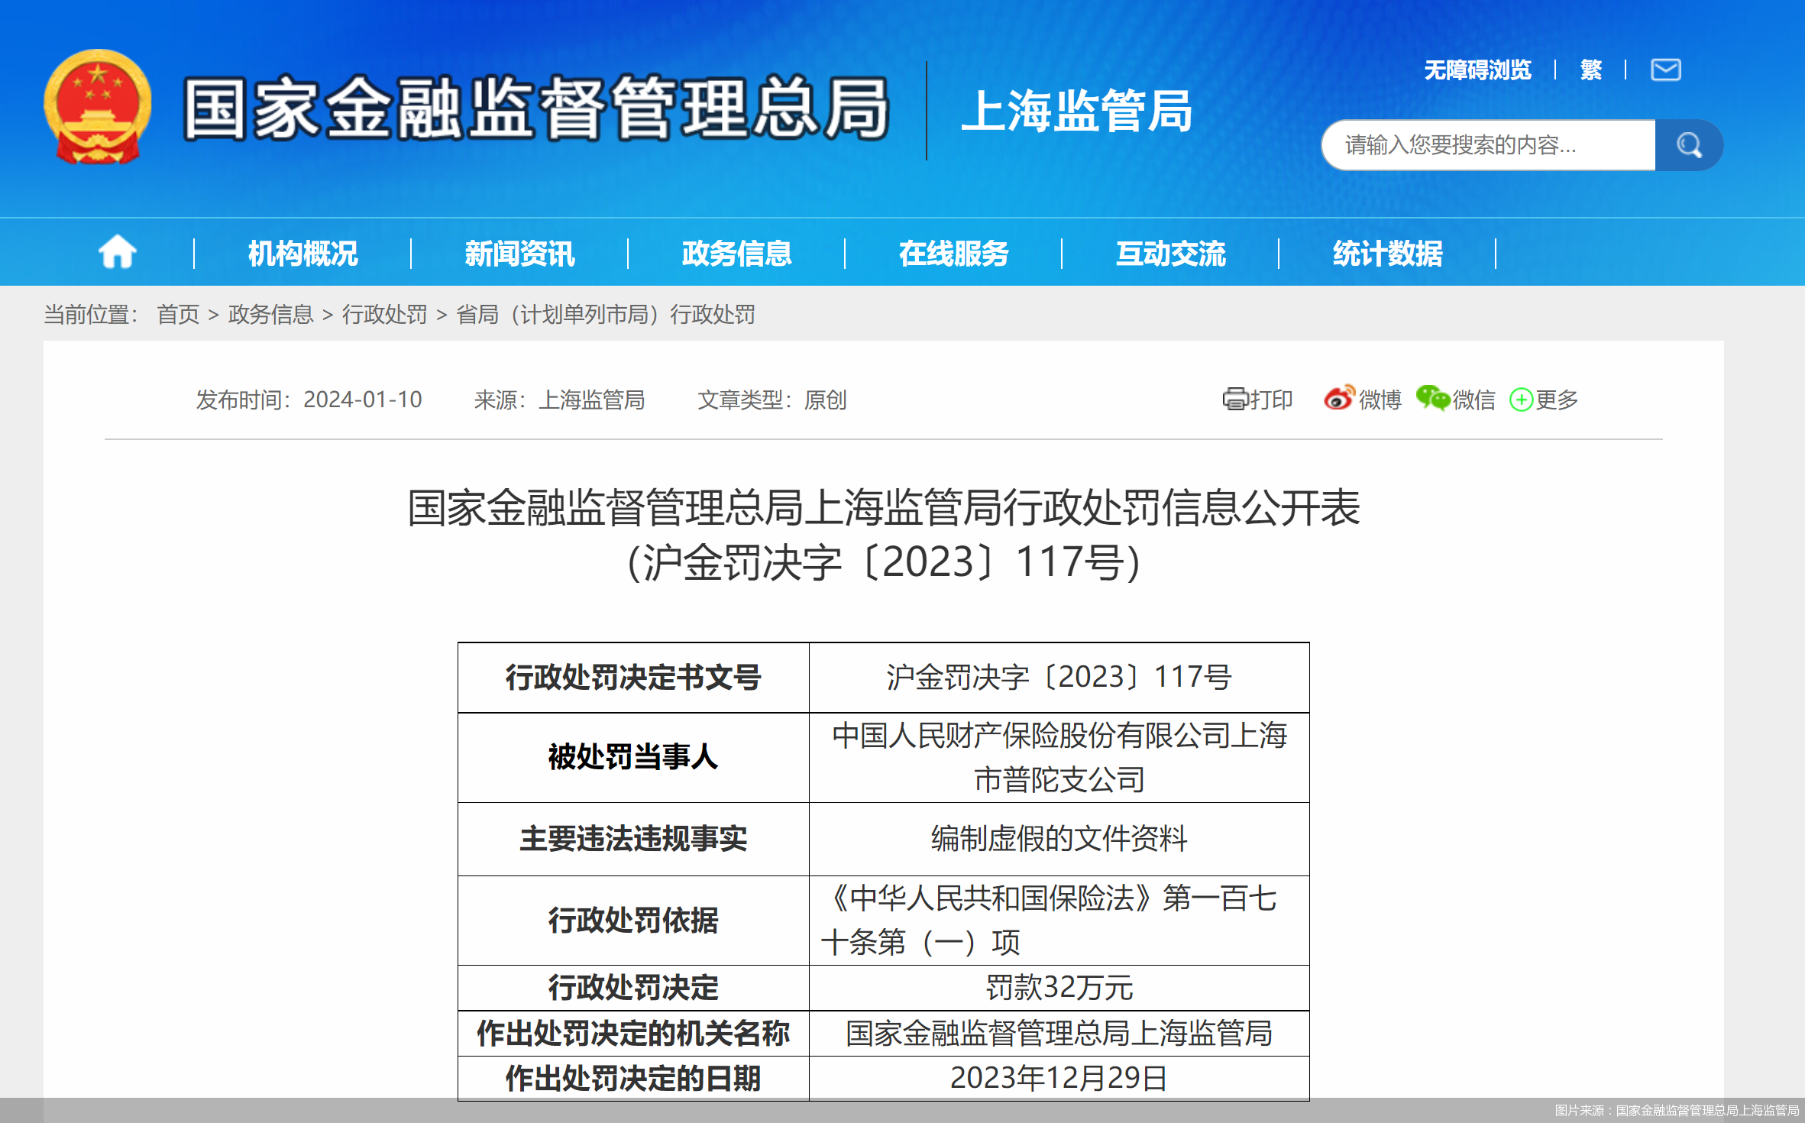
Task: Click the 微博 share label
Action: click(1380, 399)
